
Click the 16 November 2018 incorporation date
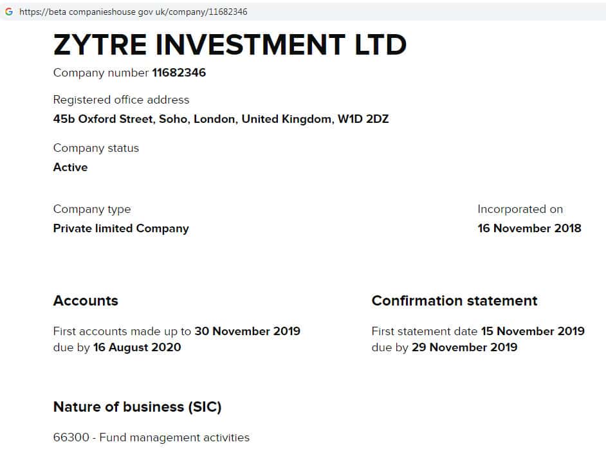pyautogui.click(x=529, y=228)
